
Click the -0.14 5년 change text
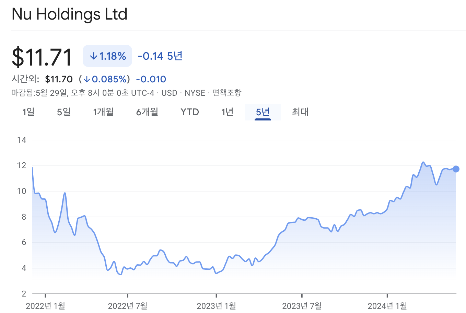[x=160, y=56]
